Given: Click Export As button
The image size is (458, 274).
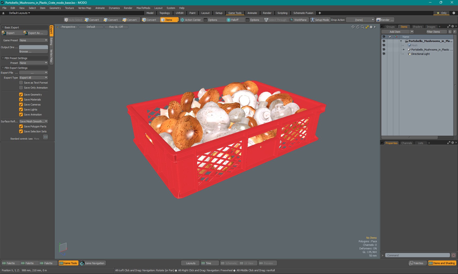Looking at the screenshot, I should click(35, 33).
